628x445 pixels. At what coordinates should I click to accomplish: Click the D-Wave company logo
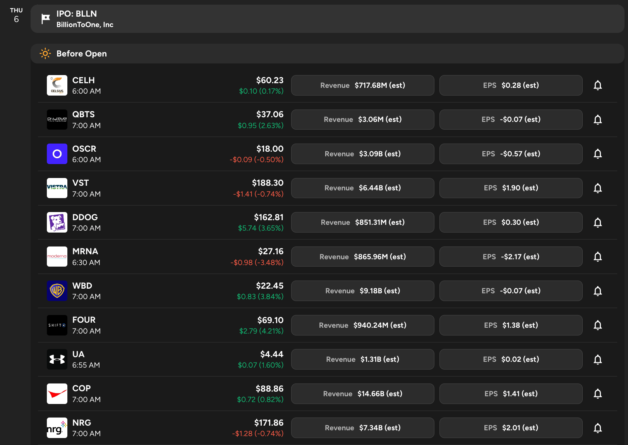click(x=57, y=120)
